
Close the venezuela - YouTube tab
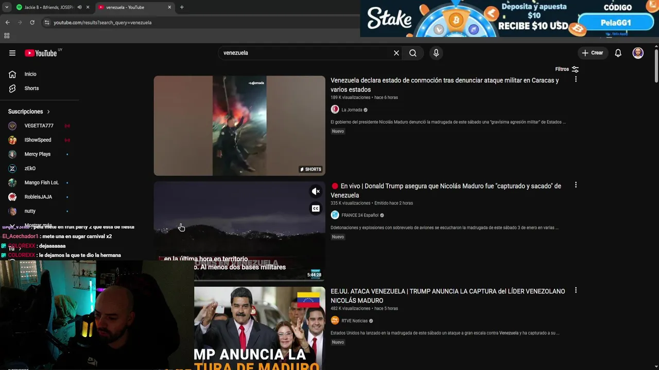click(169, 7)
